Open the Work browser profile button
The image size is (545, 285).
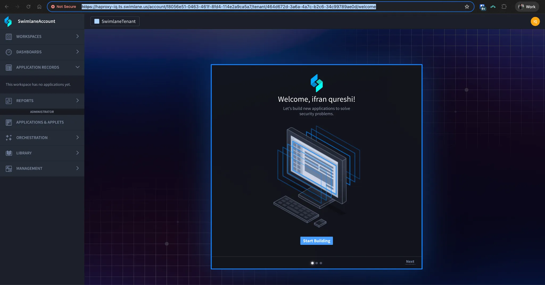coord(527,7)
